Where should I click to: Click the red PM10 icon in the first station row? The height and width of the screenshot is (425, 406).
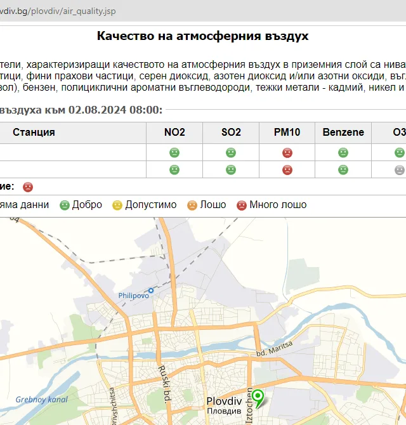click(x=287, y=153)
